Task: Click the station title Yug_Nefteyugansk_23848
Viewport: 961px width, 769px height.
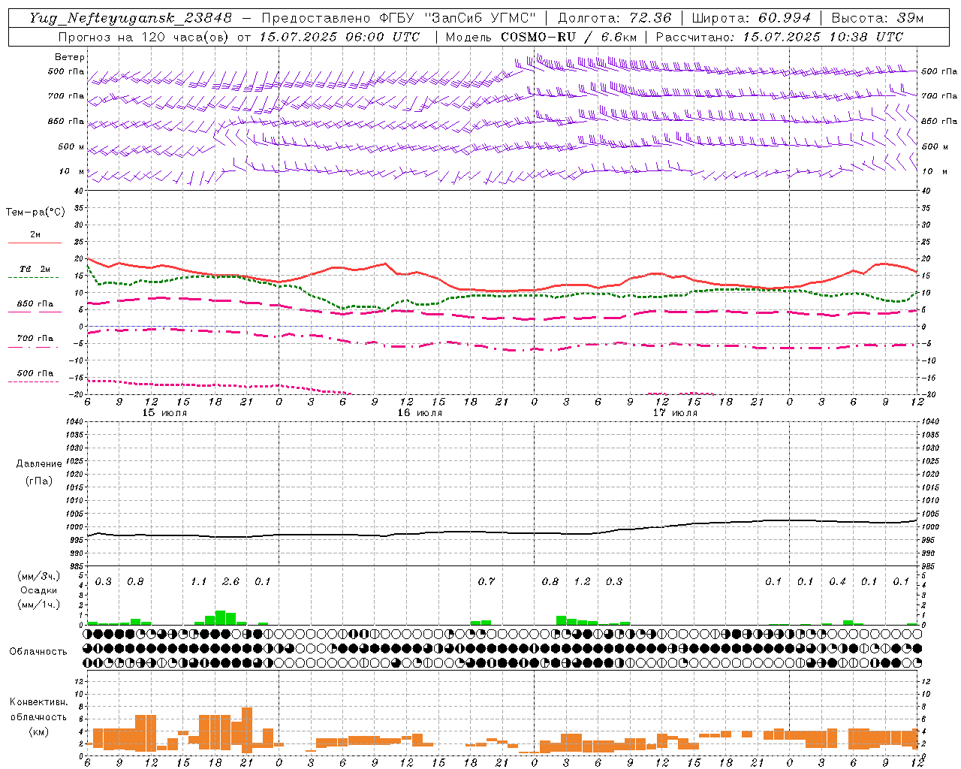Action: click(131, 18)
